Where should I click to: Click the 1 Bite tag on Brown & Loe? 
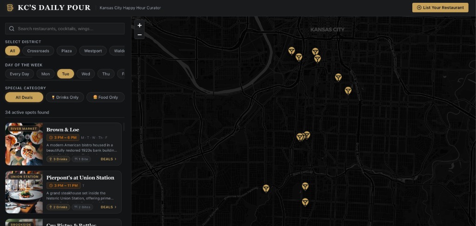pyautogui.click(x=81, y=159)
